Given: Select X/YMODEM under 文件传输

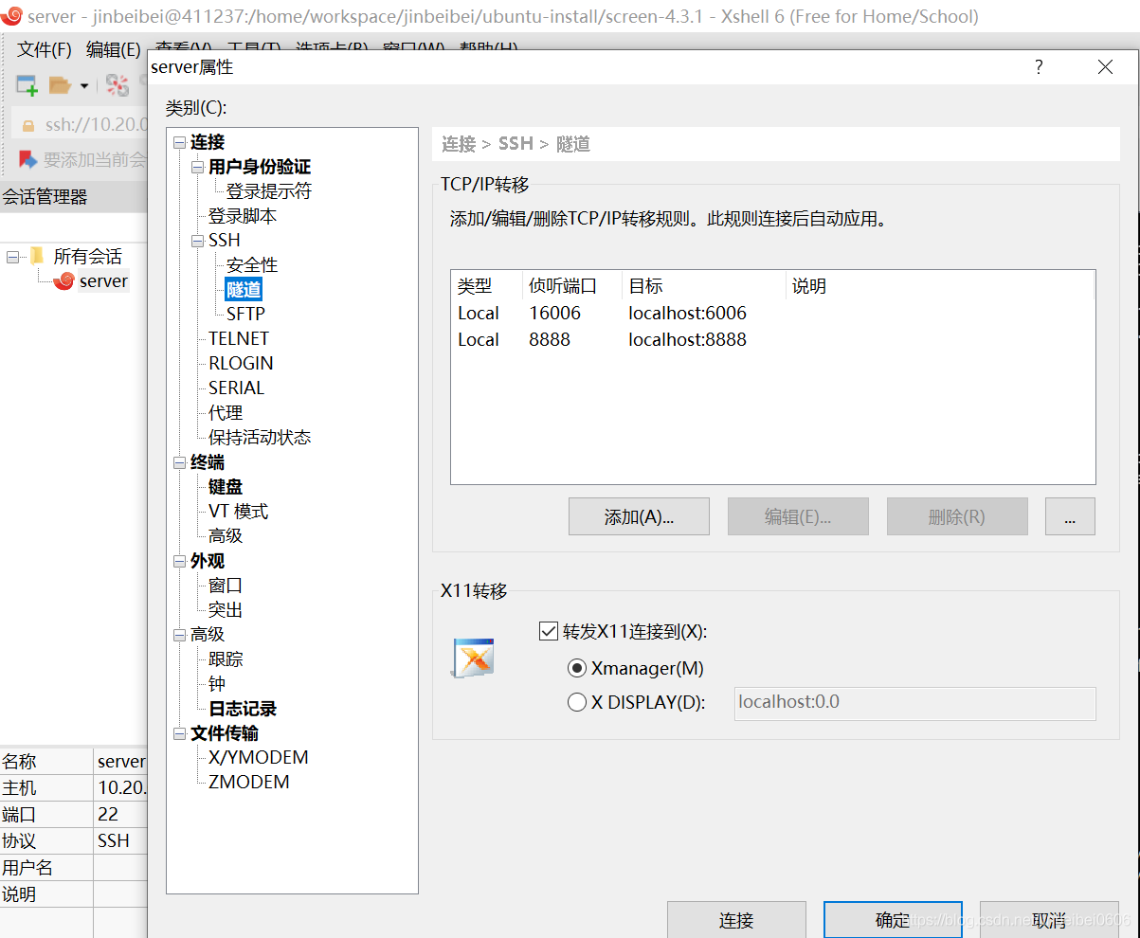Looking at the screenshot, I should pyautogui.click(x=258, y=757).
